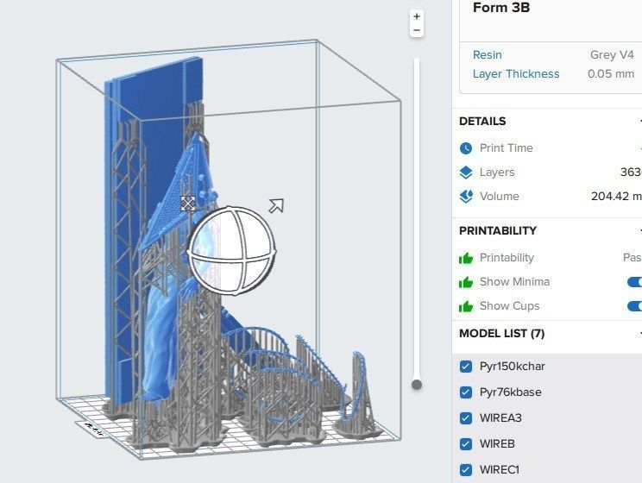Uncheck the WIREC1 model checkbox
Screen dimensions: 642x483
coord(465,469)
